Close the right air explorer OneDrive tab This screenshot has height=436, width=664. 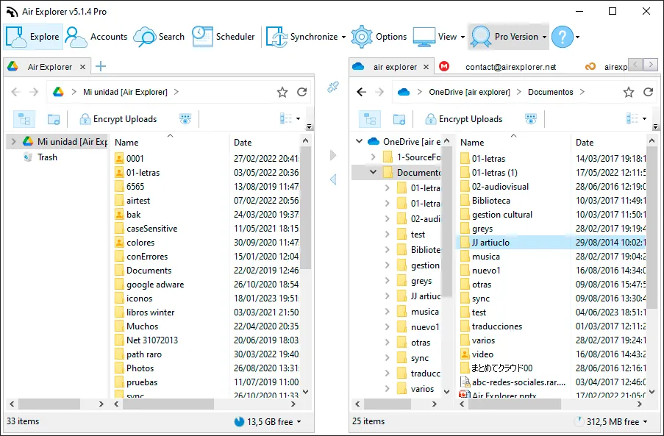tap(426, 67)
